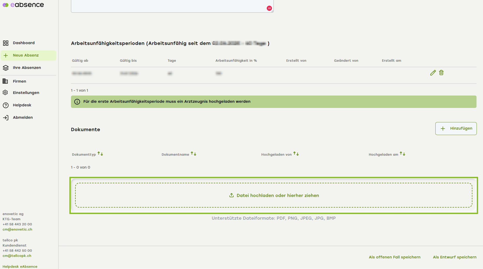The width and height of the screenshot is (483, 269).
Task: Open the cm@enovetic.ch email link
Action: 17,230
